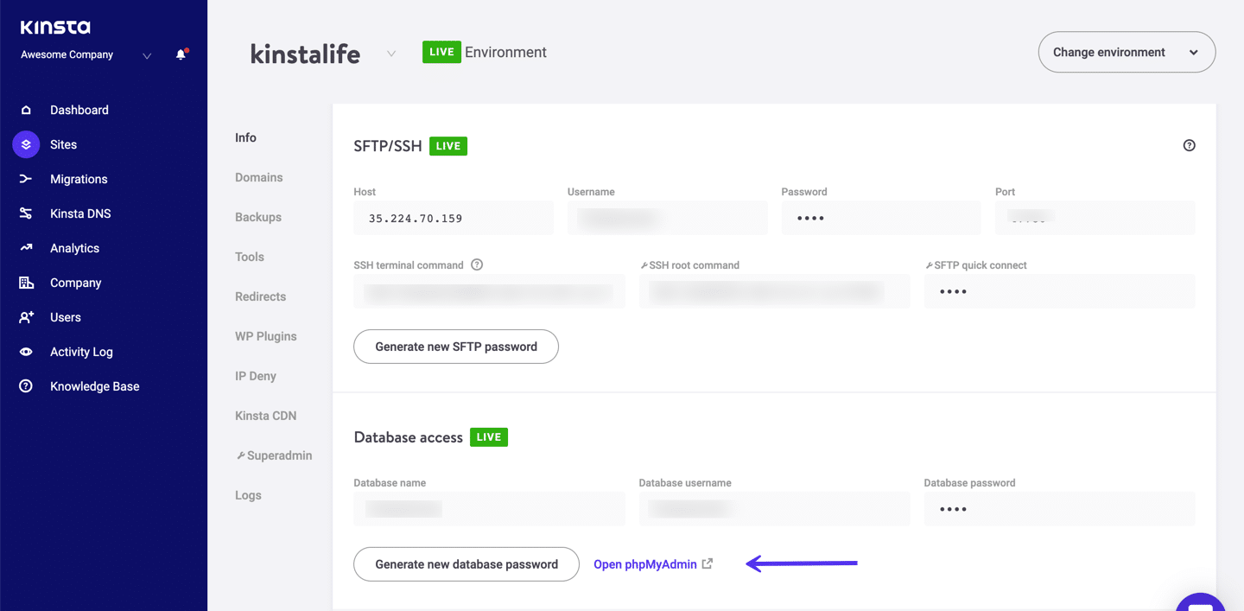The height and width of the screenshot is (611, 1244).
Task: Open the Company section
Action: coord(75,283)
